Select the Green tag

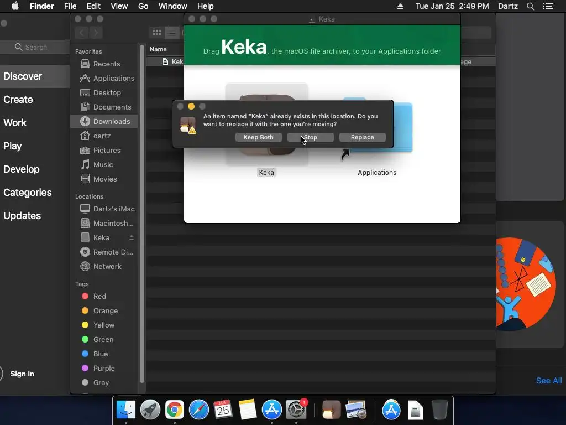click(97, 339)
